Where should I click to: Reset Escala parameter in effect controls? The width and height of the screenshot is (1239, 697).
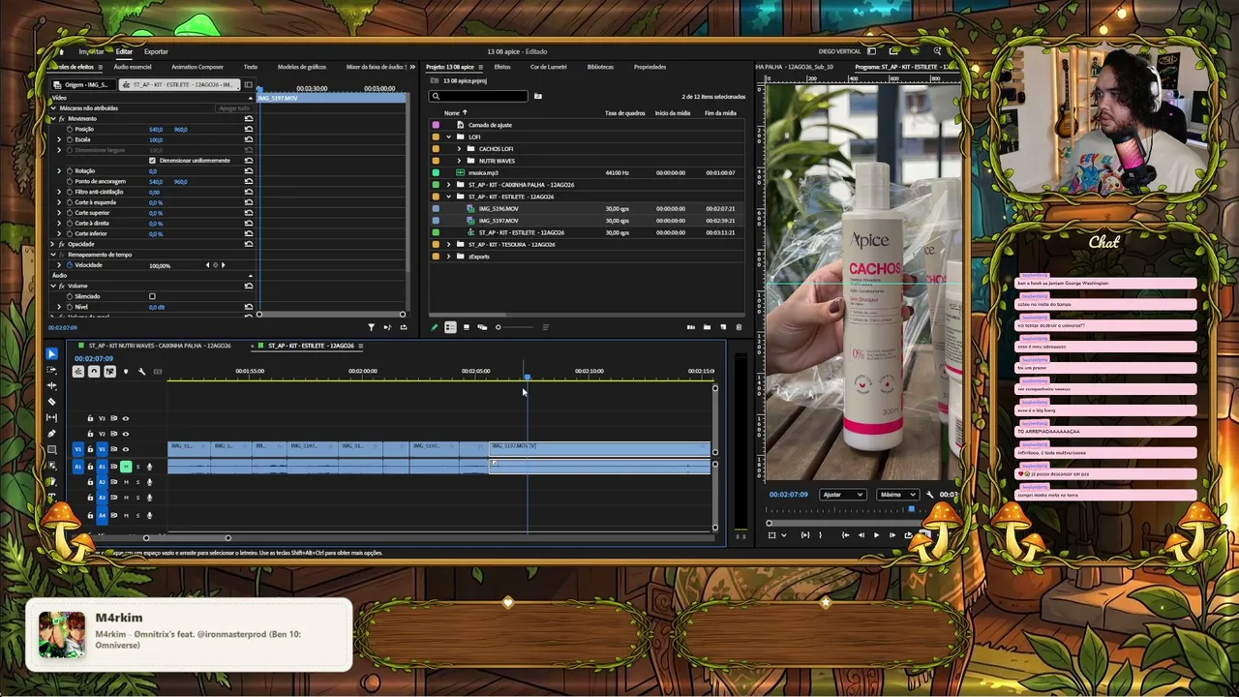(x=249, y=139)
